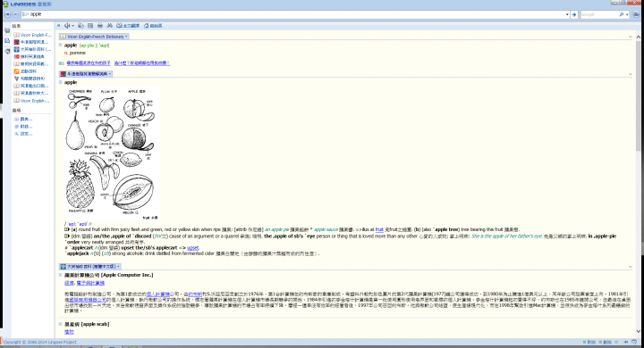Print the current dictionary results
The height and width of the screenshot is (348, 644).
click(100, 25)
